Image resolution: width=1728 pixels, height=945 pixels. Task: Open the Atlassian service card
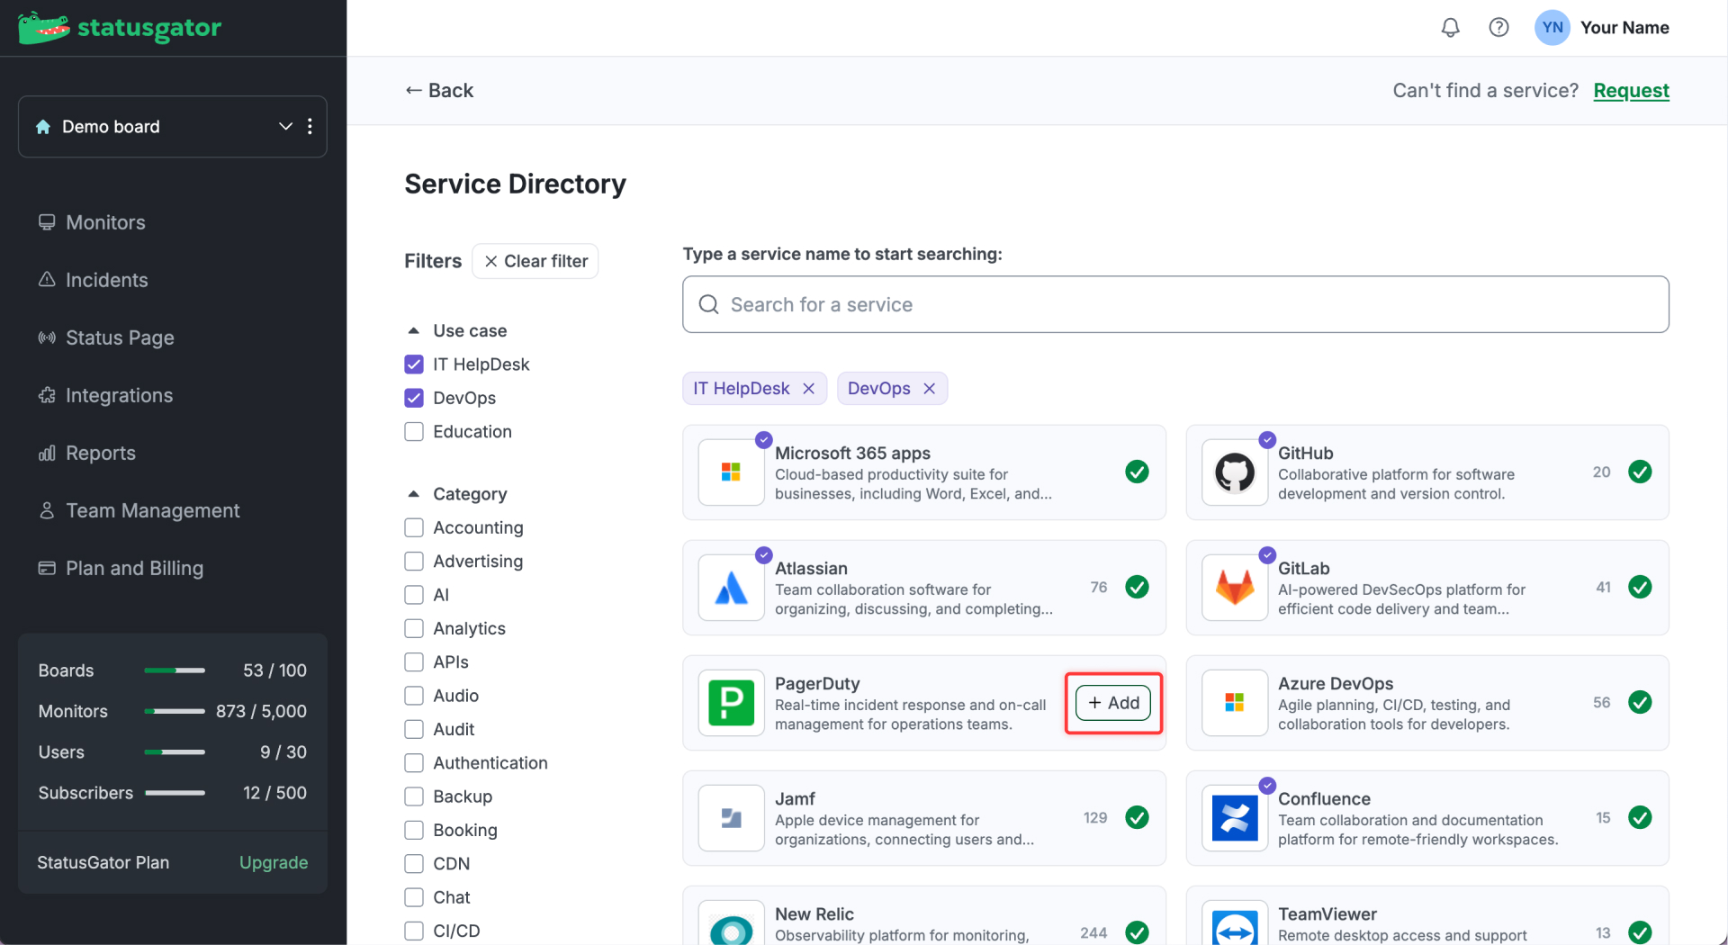click(924, 588)
